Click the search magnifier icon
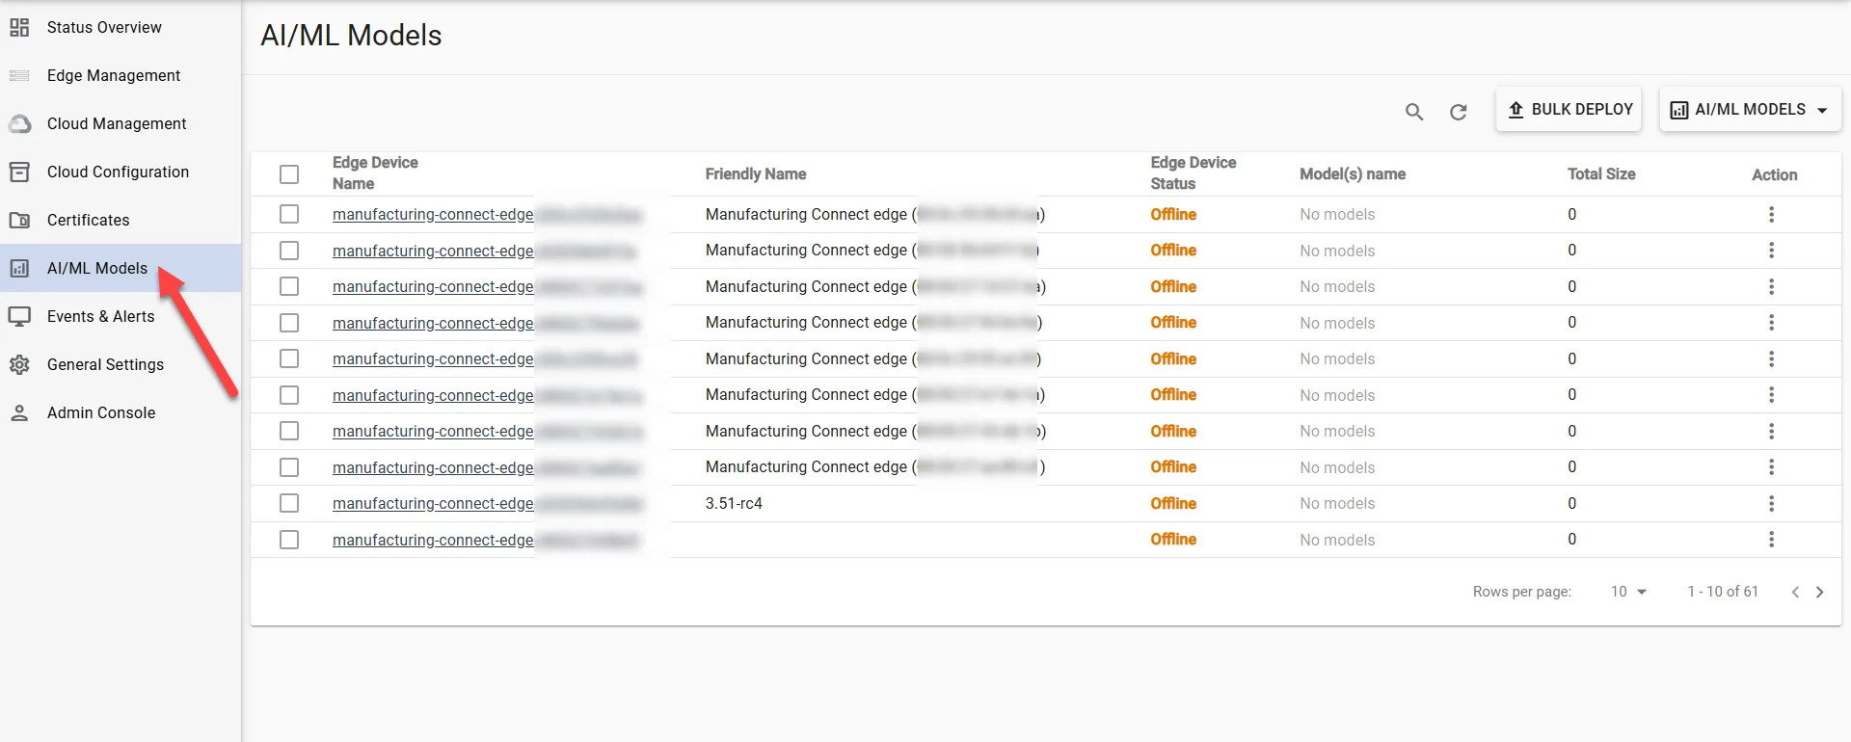The height and width of the screenshot is (742, 1851). 1414,112
